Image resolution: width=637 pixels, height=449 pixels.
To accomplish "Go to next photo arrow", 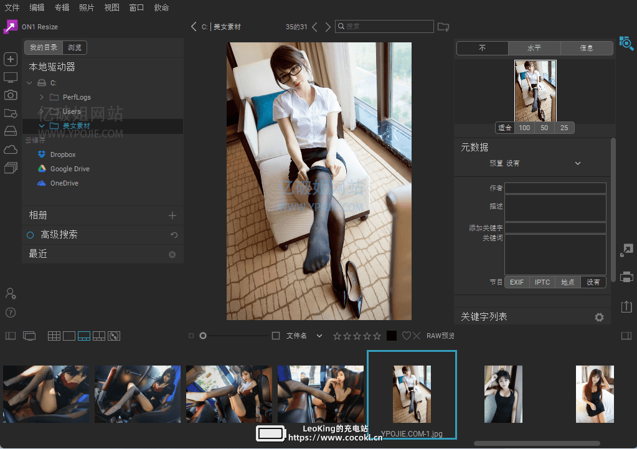I will (x=328, y=27).
